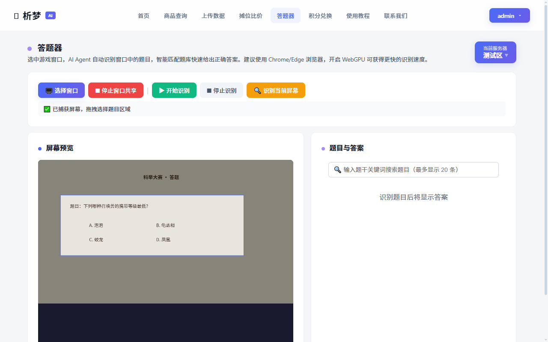Click answer option B. 龟丞相 in preview
Image resolution: width=548 pixels, height=342 pixels.
pos(165,225)
